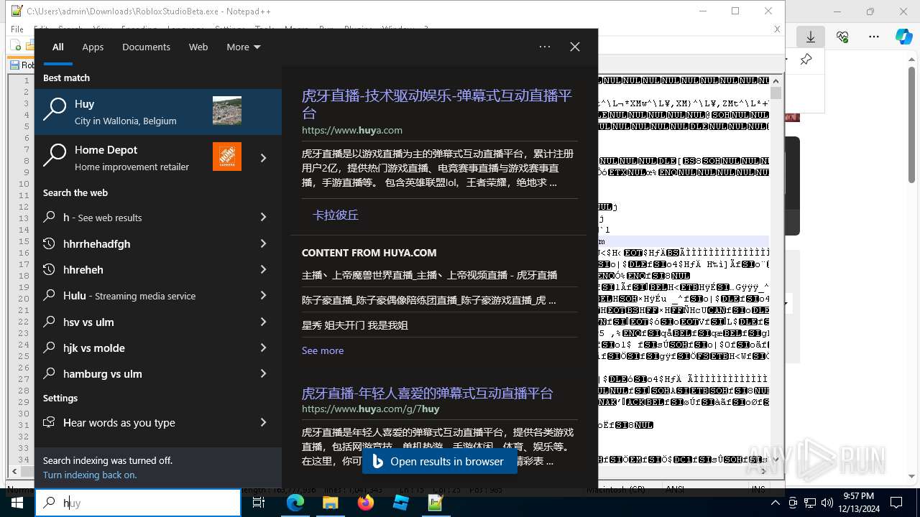Image resolution: width=920 pixels, height=517 pixels.
Task: Click the 'See more' link
Action: [323, 350]
